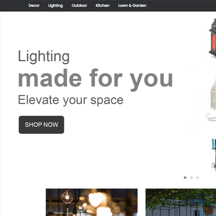This screenshot has height=216, width=216.
Task: Switch to the second carousel slide dot
Action: click(191, 178)
